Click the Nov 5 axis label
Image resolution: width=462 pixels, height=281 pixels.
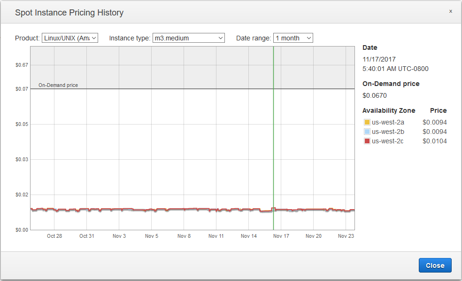tap(152, 236)
